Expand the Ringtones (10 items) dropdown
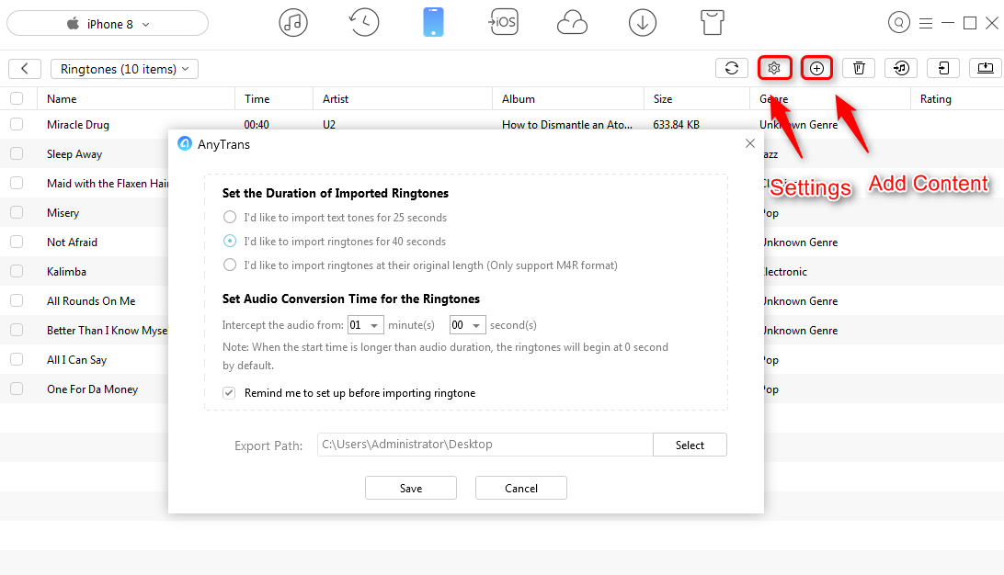Viewport: 1004px width, 575px height. (x=124, y=69)
